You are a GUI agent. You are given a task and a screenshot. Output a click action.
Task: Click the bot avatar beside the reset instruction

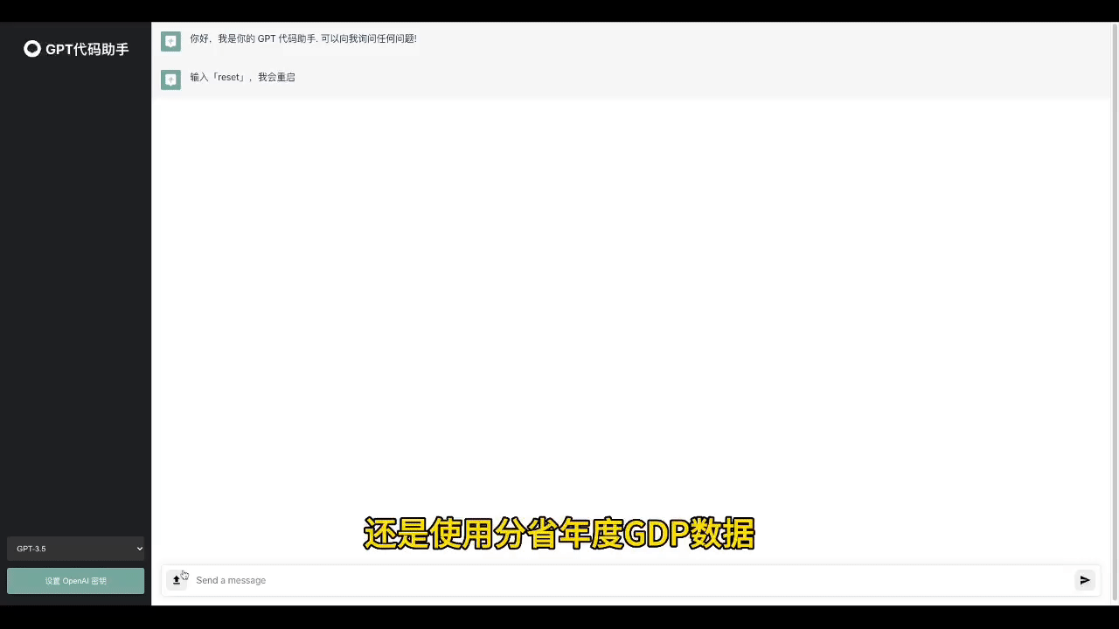(x=170, y=79)
